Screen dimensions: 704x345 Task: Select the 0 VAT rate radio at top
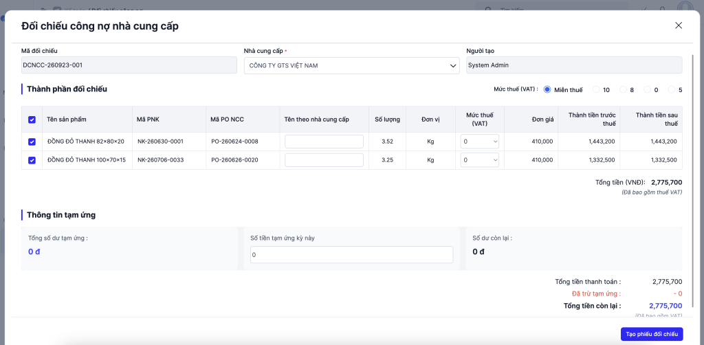click(x=648, y=90)
